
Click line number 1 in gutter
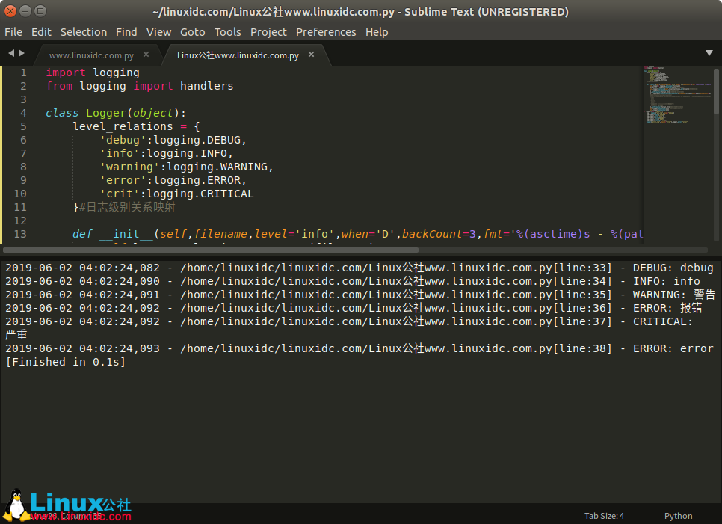click(x=23, y=73)
